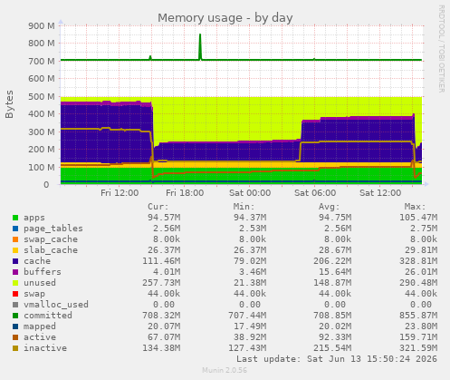The width and height of the screenshot is (450, 380).
Task: Click unused current value 257.73M
Action: click(161, 283)
